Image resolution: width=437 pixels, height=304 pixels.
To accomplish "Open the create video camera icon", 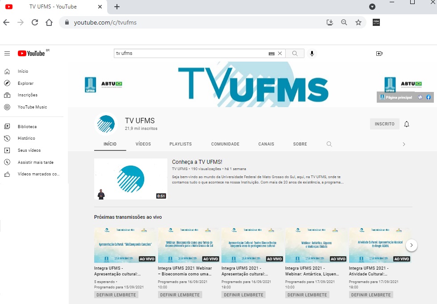I will (x=379, y=54).
